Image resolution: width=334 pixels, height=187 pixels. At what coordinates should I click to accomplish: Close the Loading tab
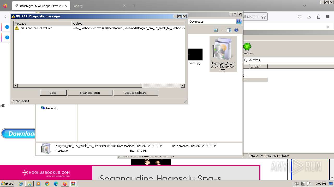pyautogui.click(x=124, y=6)
